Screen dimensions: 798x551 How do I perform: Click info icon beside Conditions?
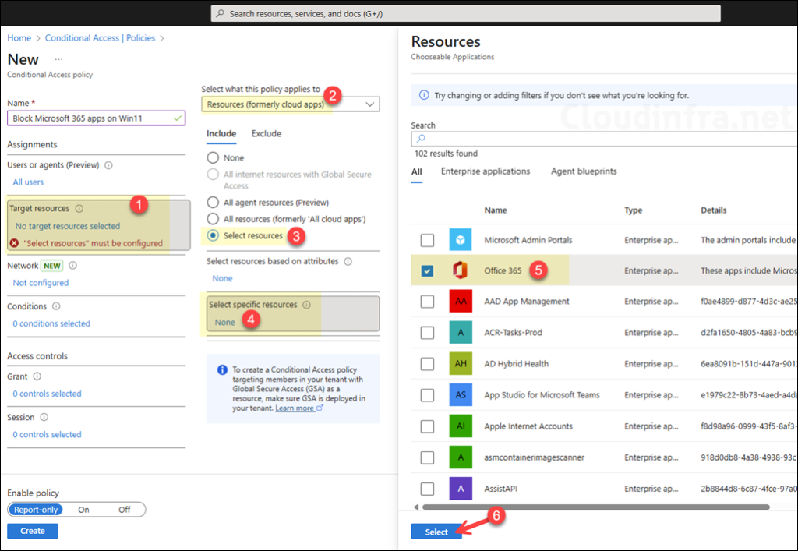pyautogui.click(x=56, y=306)
